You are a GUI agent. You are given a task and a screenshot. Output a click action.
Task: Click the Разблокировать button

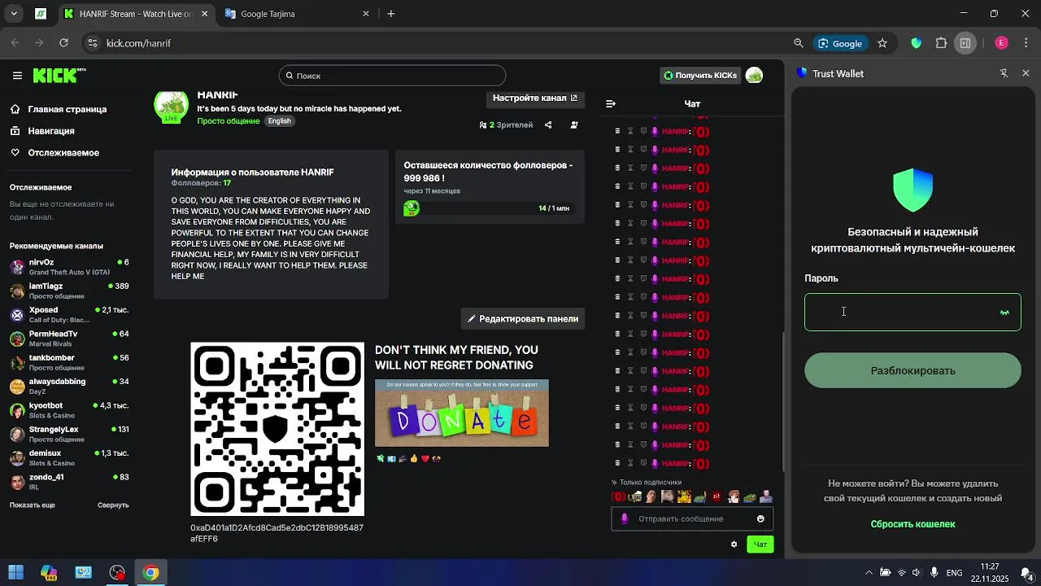point(913,370)
